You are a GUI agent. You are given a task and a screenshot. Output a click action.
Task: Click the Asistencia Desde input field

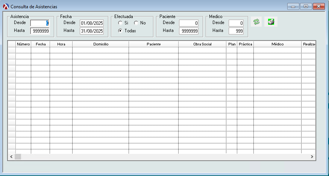(40, 23)
